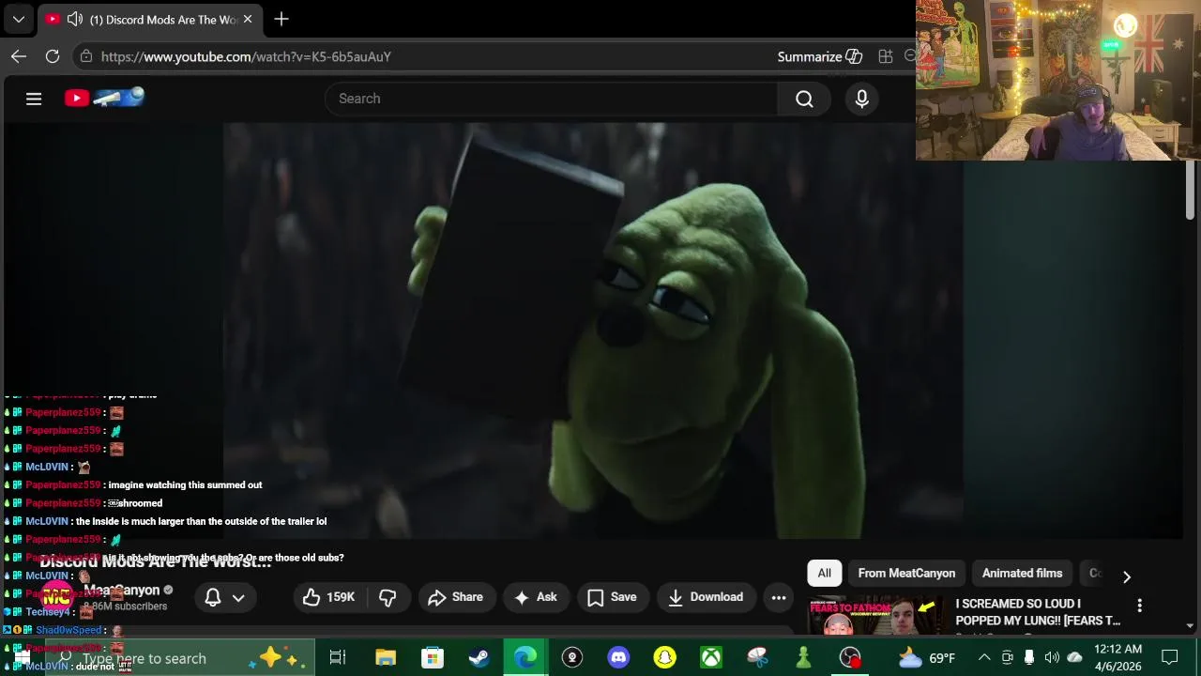Select the Discord Mods Are The Wo... browser tab
The width and height of the screenshot is (1201, 676).
(150, 20)
